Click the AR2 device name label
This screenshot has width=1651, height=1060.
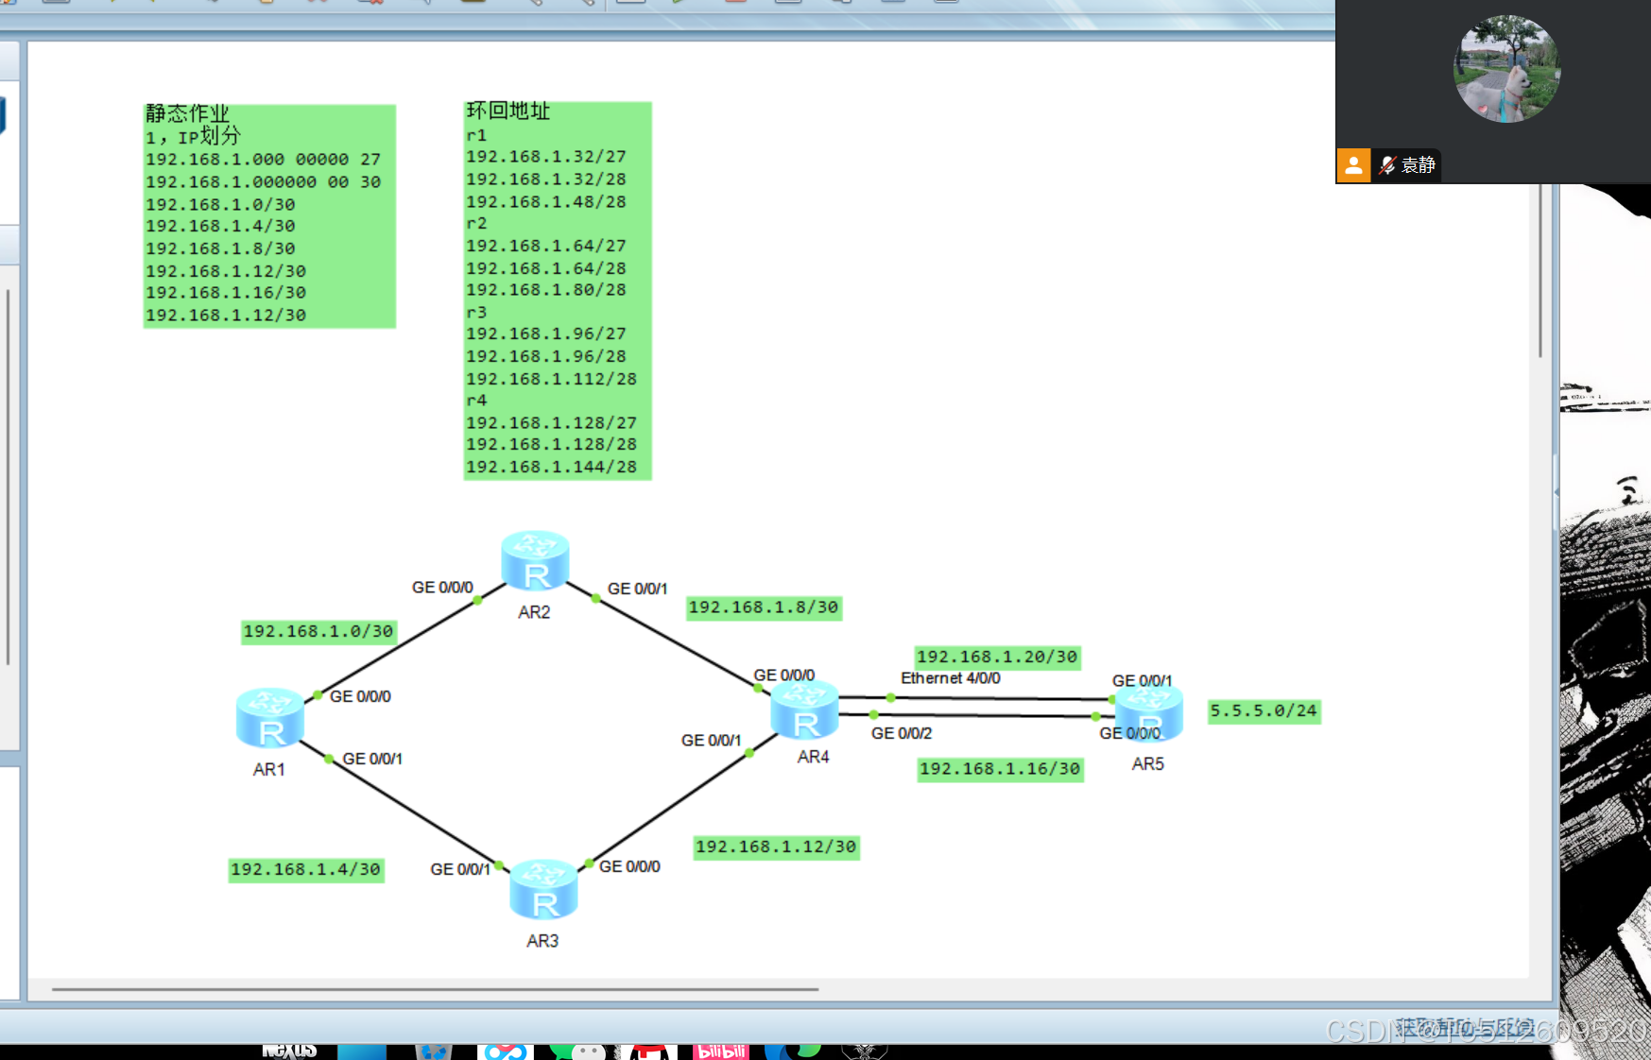coord(534,612)
